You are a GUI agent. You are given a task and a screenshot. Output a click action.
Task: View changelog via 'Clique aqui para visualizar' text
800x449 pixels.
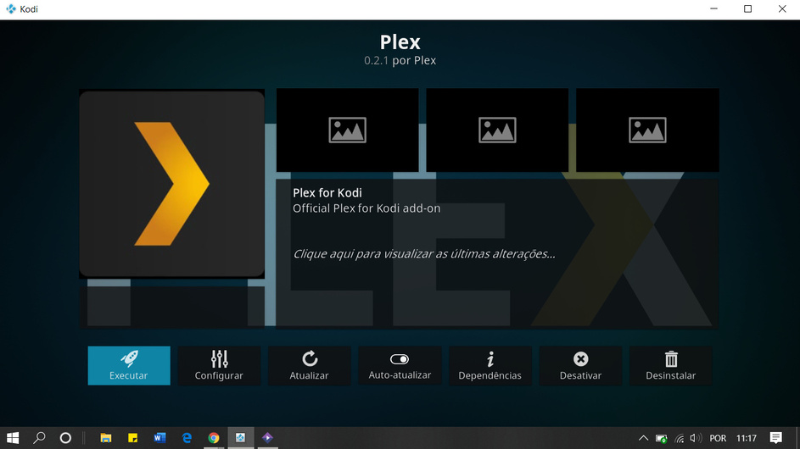(x=424, y=254)
